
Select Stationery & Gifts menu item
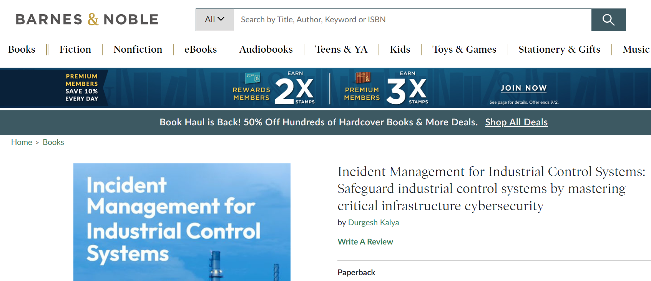pyautogui.click(x=559, y=50)
